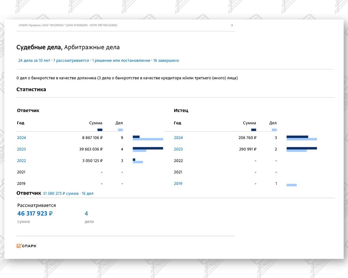The image size is (348, 278).
Task: Select year 2023 in the Истец table
Action: pyautogui.click(x=178, y=149)
